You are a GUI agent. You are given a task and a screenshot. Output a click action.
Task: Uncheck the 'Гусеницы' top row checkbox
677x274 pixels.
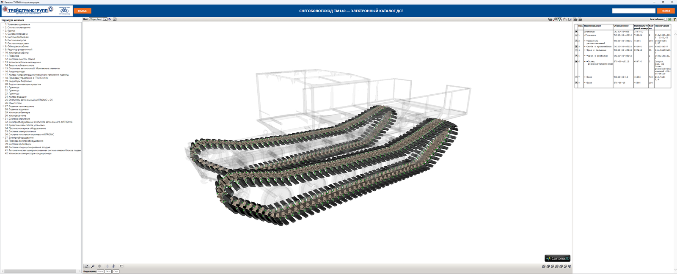(x=576, y=32)
